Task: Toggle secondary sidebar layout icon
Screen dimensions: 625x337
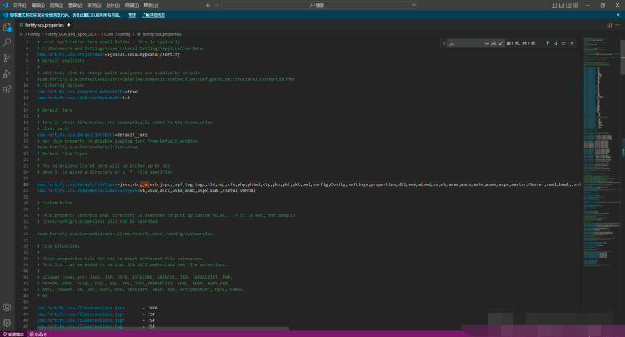Action: [568, 5]
